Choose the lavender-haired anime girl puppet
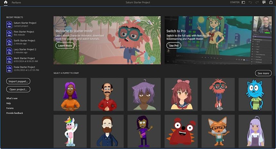 [255, 131]
